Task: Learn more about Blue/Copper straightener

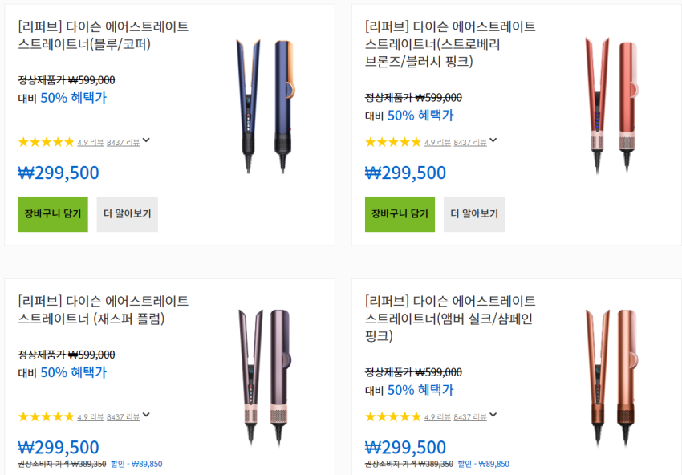Action: 127,214
